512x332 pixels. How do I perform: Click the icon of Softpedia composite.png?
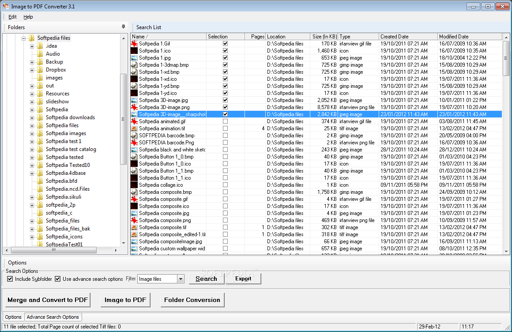[x=134, y=220]
